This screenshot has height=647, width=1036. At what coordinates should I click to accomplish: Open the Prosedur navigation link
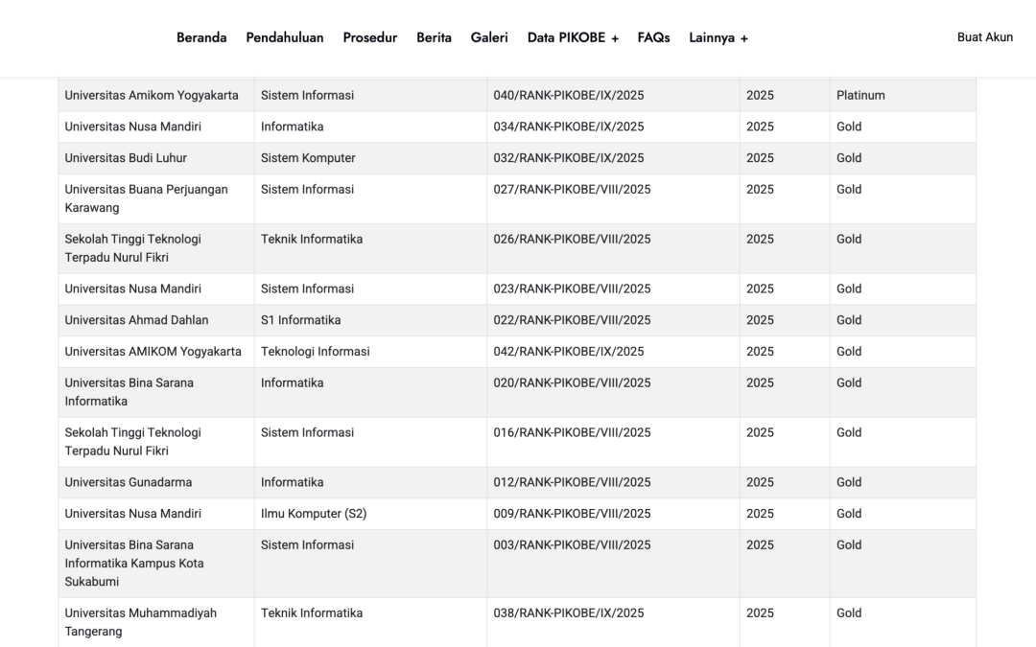(369, 37)
